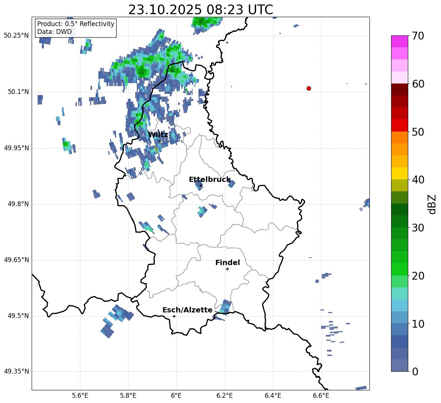Click the Esch/Alzette station cross marker
441x403 pixels.
point(174,316)
